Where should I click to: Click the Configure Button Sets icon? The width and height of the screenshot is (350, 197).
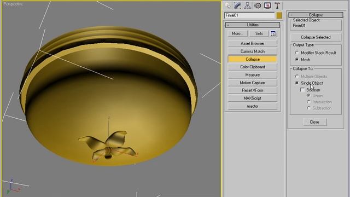(x=273, y=33)
